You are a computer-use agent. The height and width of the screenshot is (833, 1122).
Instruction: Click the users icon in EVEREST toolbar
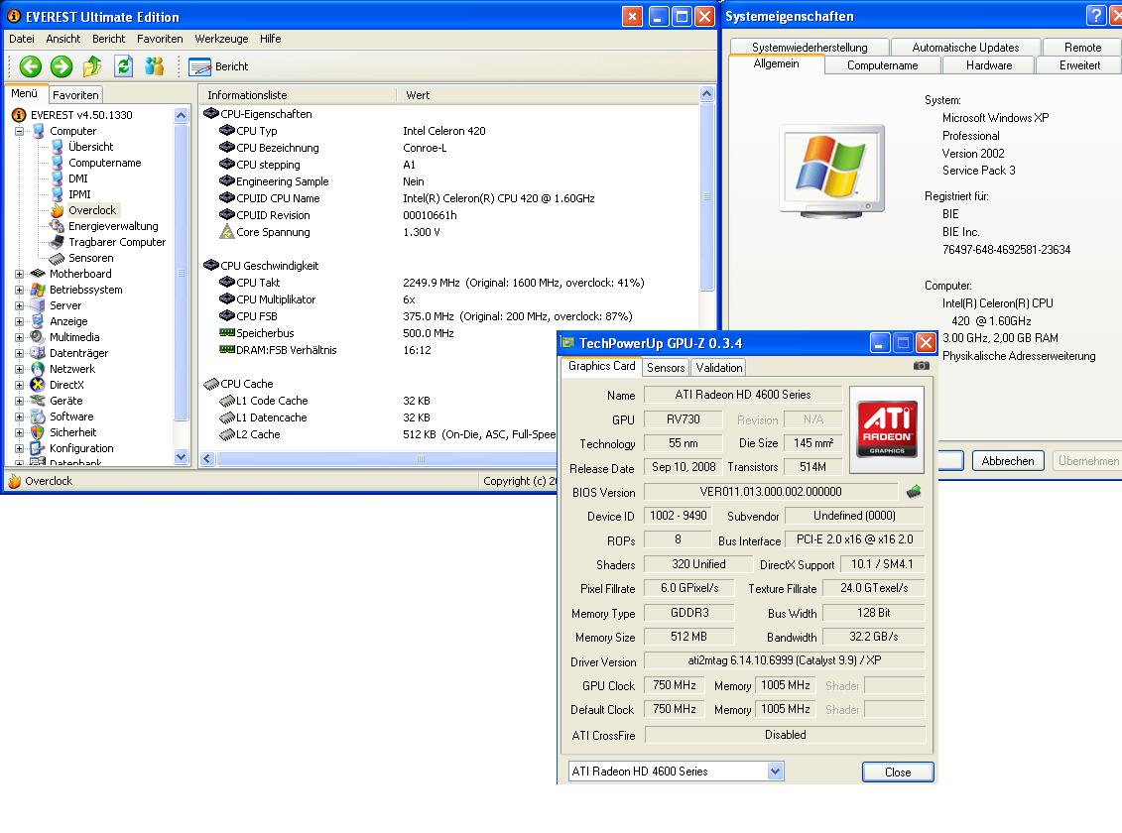(155, 66)
